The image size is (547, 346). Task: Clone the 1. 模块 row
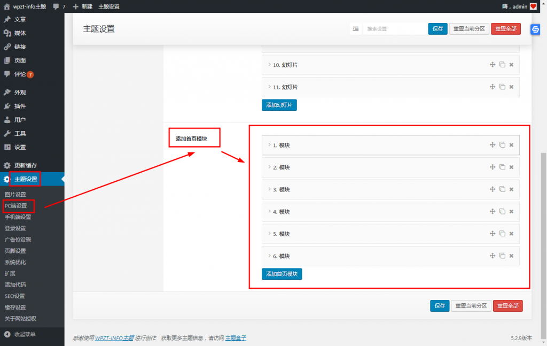502,145
